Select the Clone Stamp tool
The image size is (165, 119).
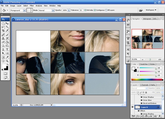pyautogui.click(x=3, y=38)
